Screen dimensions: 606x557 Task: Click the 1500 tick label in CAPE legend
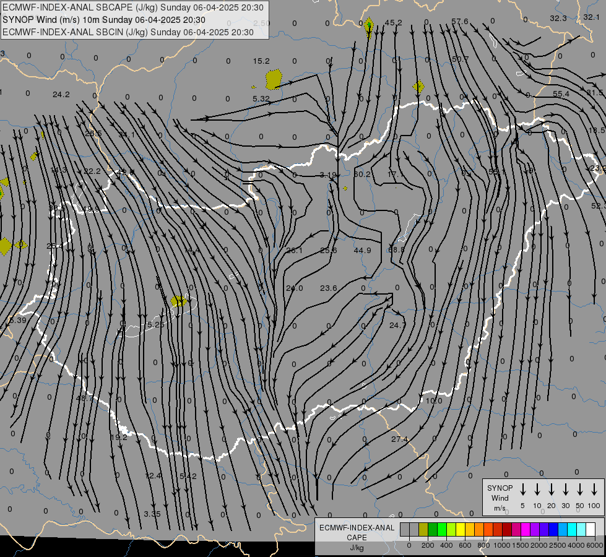click(x=520, y=545)
